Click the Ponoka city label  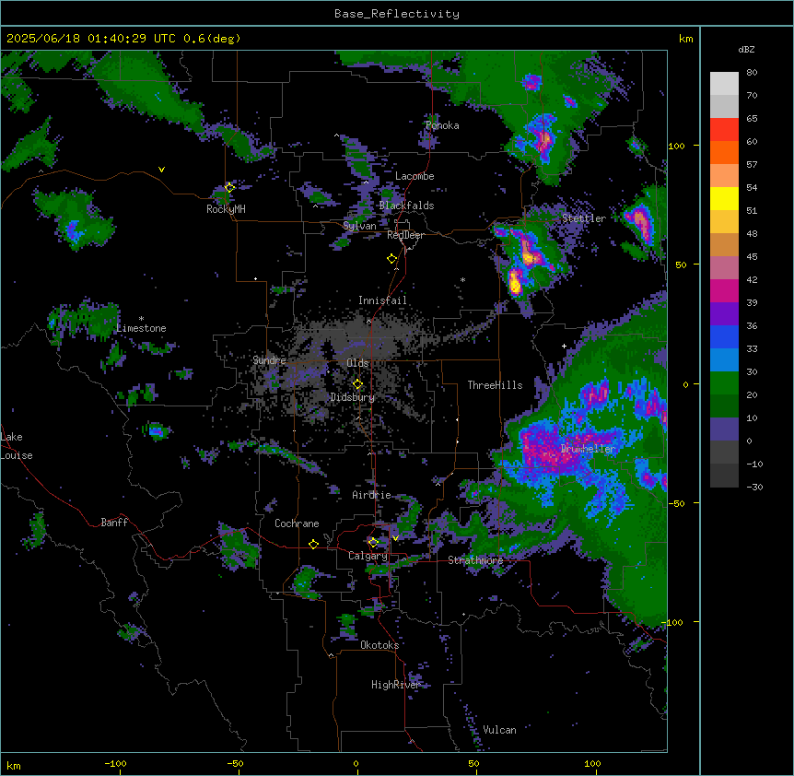coord(442,125)
